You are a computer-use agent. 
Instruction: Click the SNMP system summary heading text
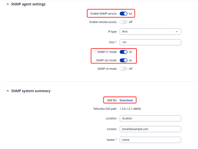(x=30, y=91)
